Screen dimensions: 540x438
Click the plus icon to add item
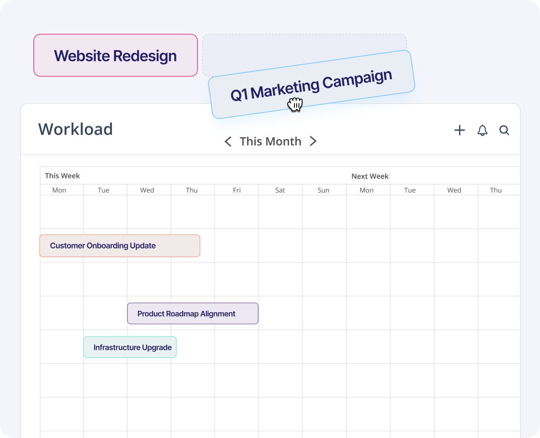tap(459, 130)
